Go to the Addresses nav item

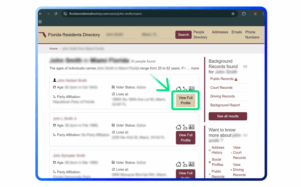220,32
